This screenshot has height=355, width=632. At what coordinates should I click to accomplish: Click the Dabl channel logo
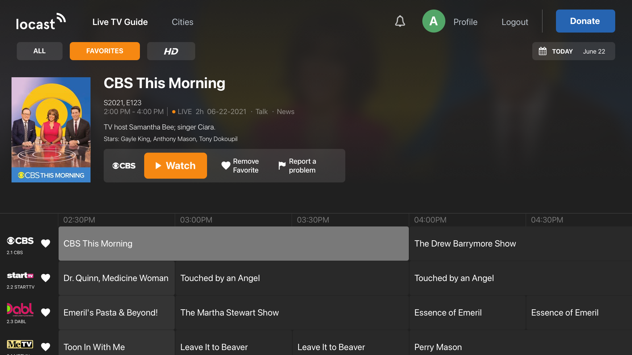point(20,309)
